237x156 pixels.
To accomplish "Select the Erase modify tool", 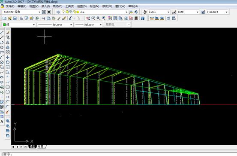I will click(x=8, y=33).
